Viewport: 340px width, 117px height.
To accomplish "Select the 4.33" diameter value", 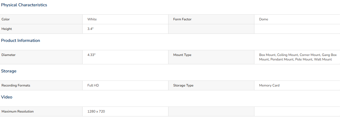I will pyautogui.click(x=91, y=55).
